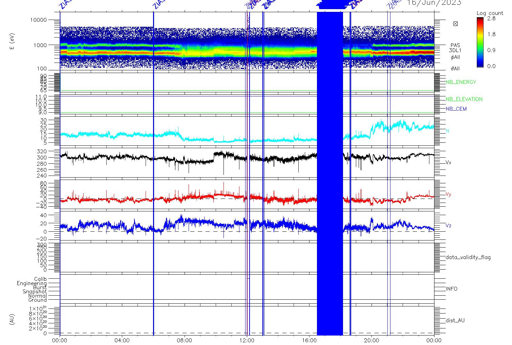
Task: Click the blue vertical marker near 06:00
Action: tap(153, 173)
